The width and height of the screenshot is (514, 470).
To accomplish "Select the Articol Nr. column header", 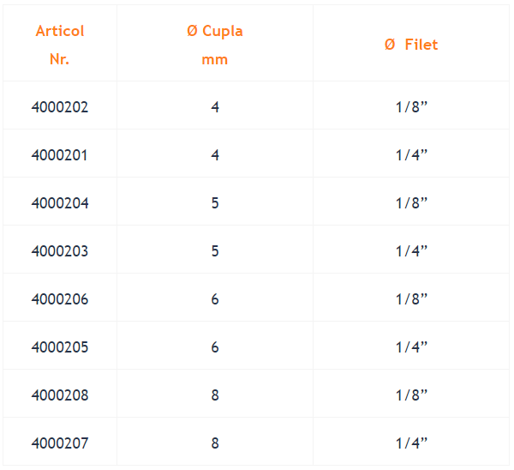I will (60, 45).
